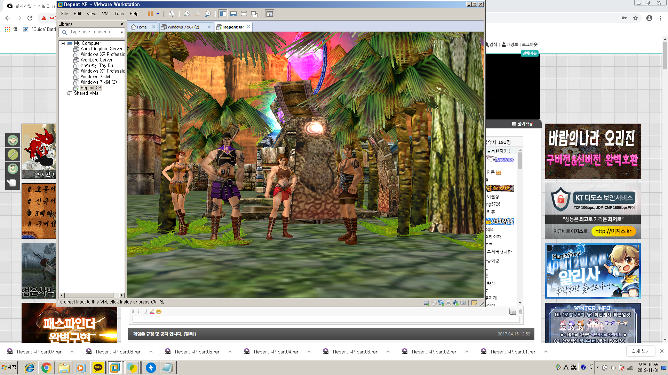Image resolution: width=668 pixels, height=375 pixels.
Task: Open KakaoTalk from the taskbar
Action: pyautogui.click(x=98, y=368)
